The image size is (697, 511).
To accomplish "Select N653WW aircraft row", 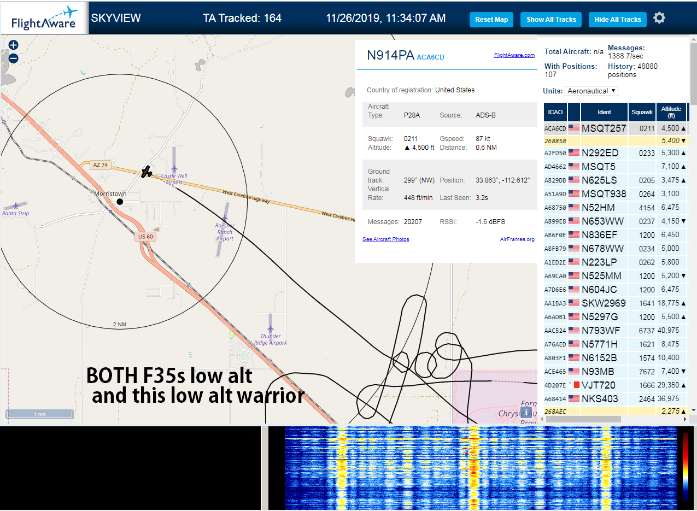I will 615,221.
